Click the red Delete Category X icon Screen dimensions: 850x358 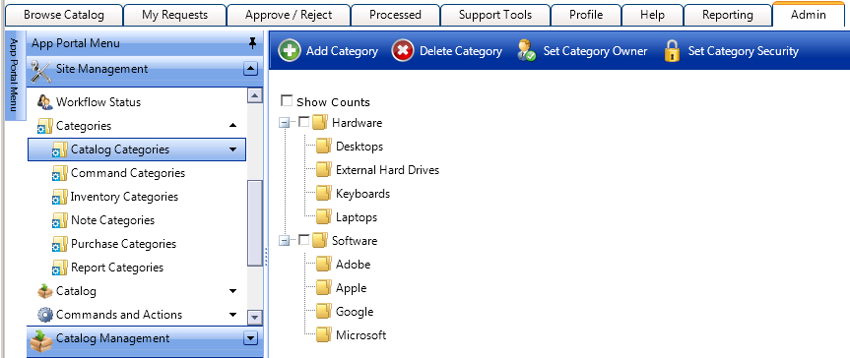click(x=403, y=51)
